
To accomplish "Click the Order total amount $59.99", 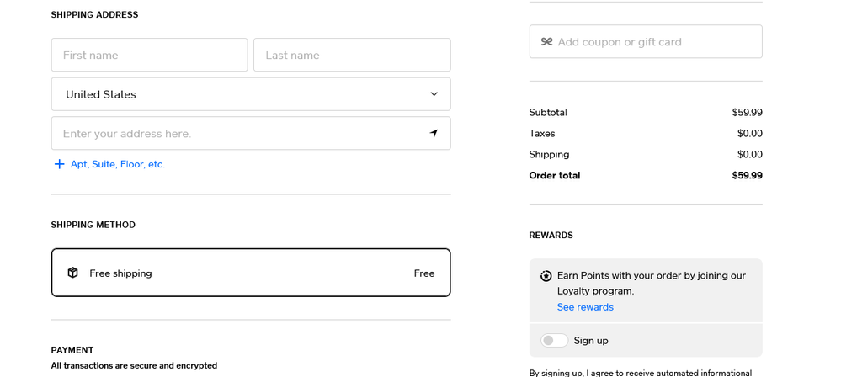I will tap(748, 175).
